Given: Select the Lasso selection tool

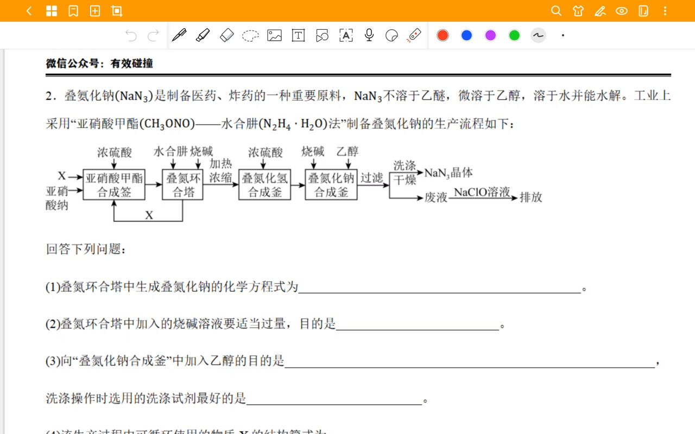Looking at the screenshot, I should 250,36.
